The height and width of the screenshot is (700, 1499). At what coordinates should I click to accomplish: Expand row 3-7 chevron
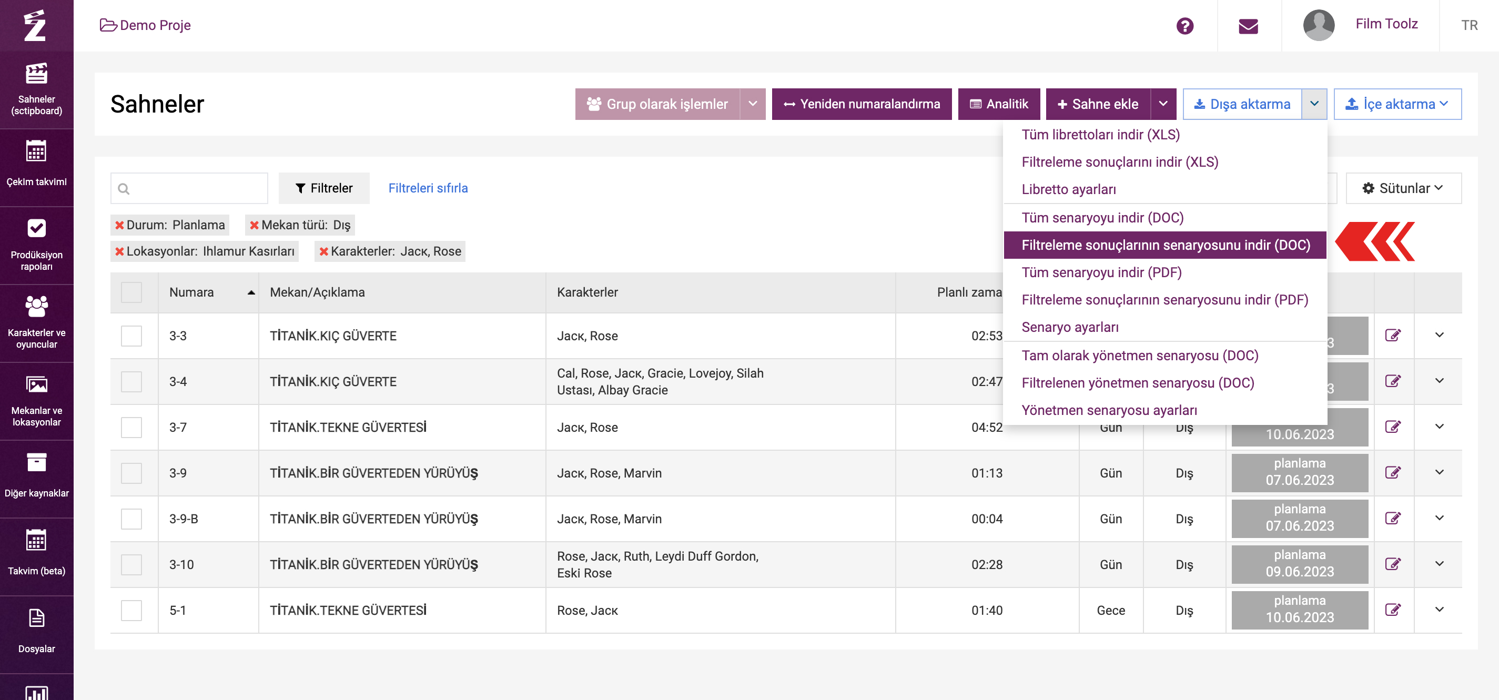tap(1439, 427)
